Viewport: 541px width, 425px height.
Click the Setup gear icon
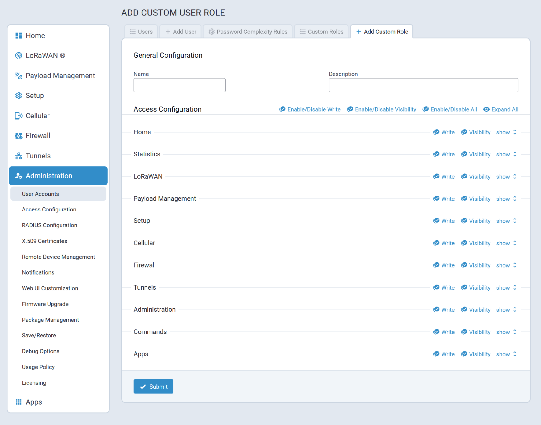coord(19,96)
